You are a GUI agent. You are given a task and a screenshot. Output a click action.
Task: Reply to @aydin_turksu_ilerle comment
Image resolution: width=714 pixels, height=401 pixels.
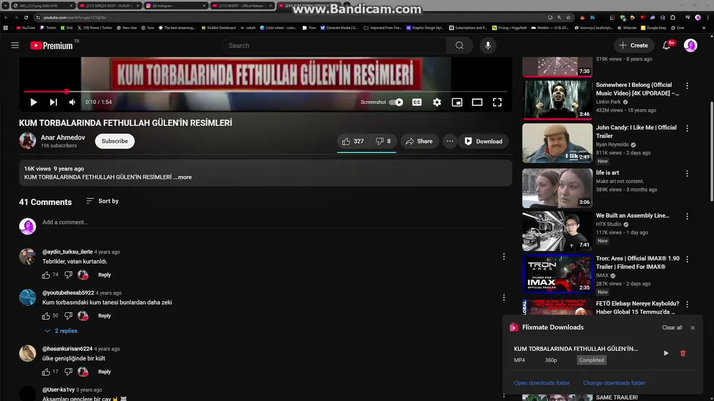tap(104, 275)
